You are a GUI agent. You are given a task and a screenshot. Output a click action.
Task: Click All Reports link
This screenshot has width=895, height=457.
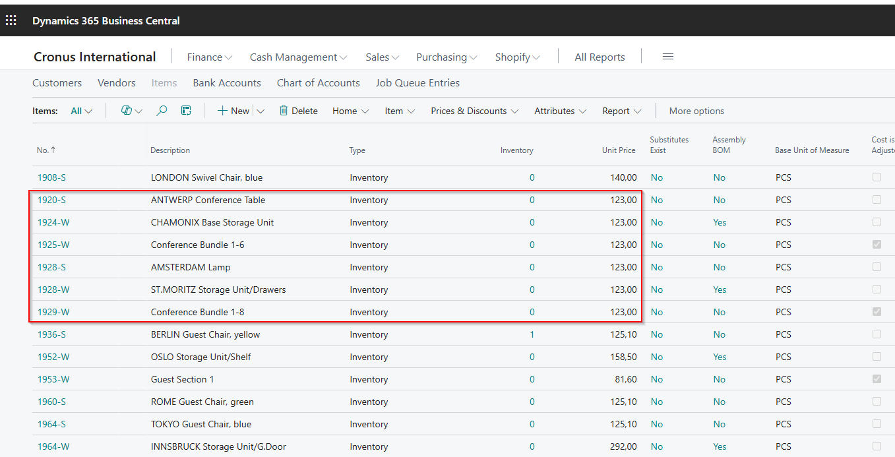coord(600,57)
